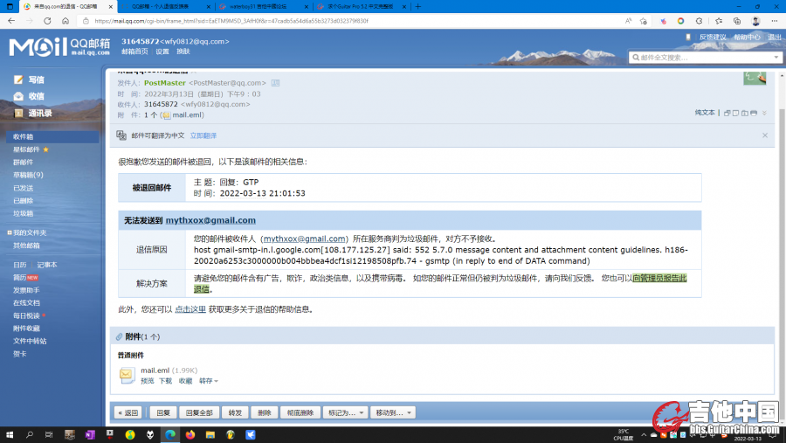This screenshot has height=443, width=786.
Task: Click the mobile phone icon beside 反馈建议
Action: [688, 37]
